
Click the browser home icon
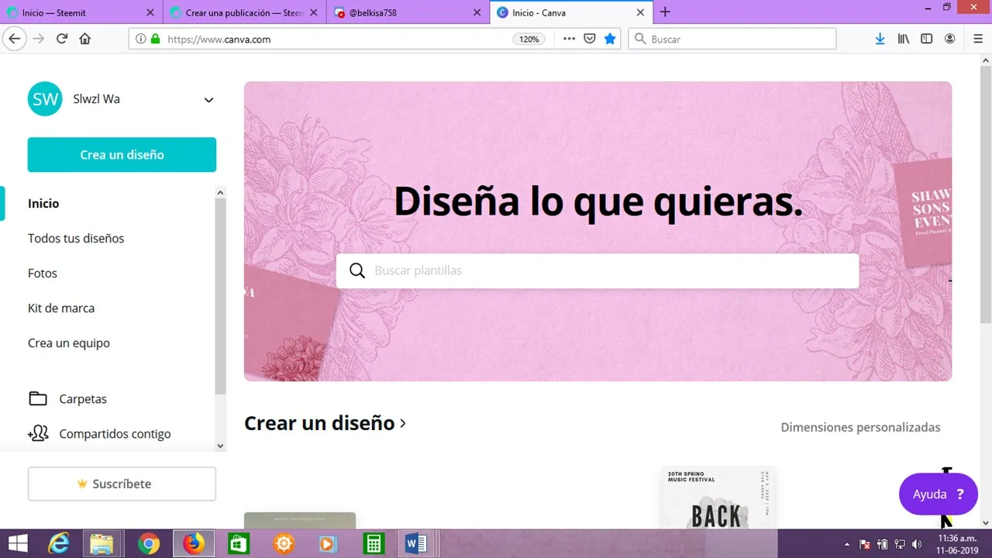pos(85,39)
